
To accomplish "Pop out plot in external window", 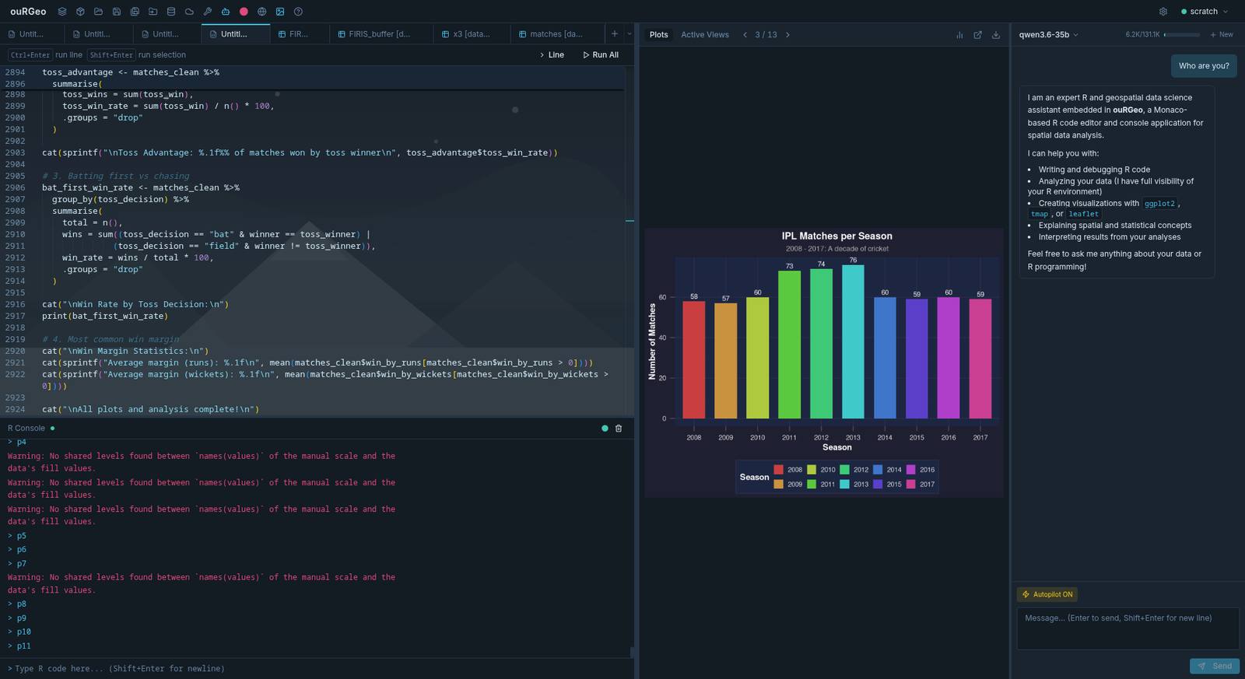I will 978,35.
